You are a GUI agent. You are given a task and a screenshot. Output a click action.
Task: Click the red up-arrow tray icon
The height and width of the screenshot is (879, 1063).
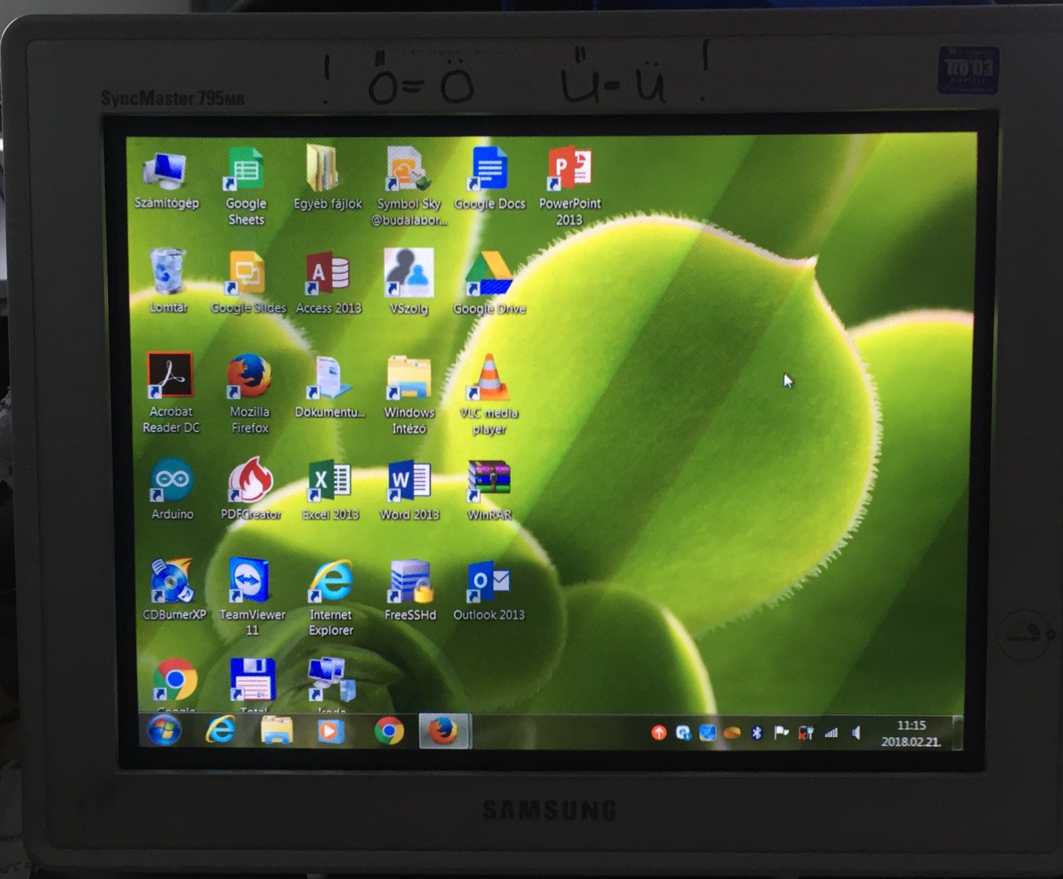659,733
